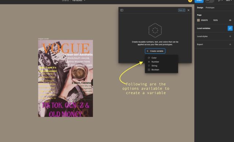
Task: Select the Clean Girl Aesthetic heading
Action: (x=79, y=54)
